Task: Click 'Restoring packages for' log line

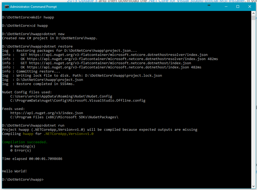Action: click(69, 51)
